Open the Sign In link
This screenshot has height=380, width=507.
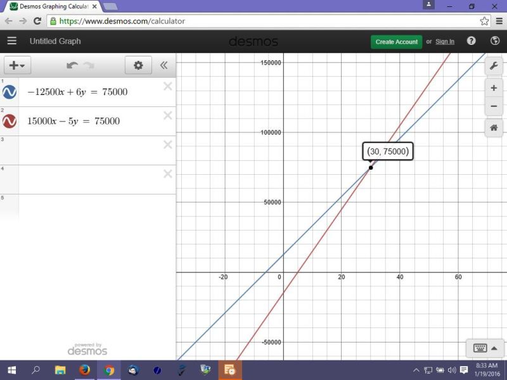click(x=445, y=42)
